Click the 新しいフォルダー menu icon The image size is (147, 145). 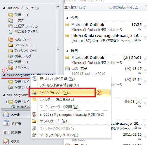(x=34, y=121)
